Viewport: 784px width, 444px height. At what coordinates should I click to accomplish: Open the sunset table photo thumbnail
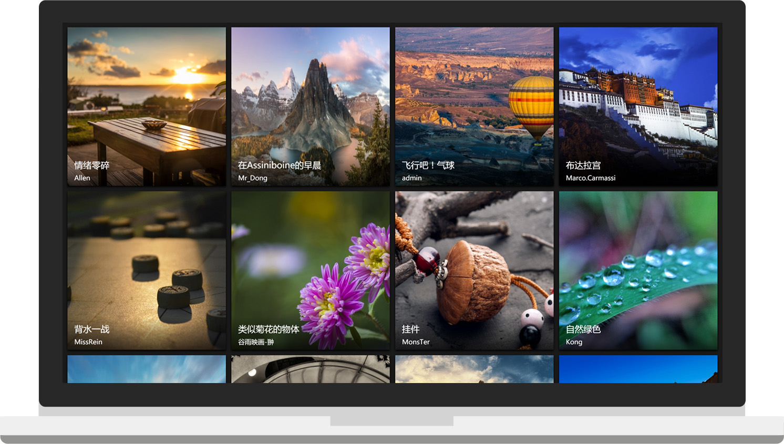[x=147, y=107]
